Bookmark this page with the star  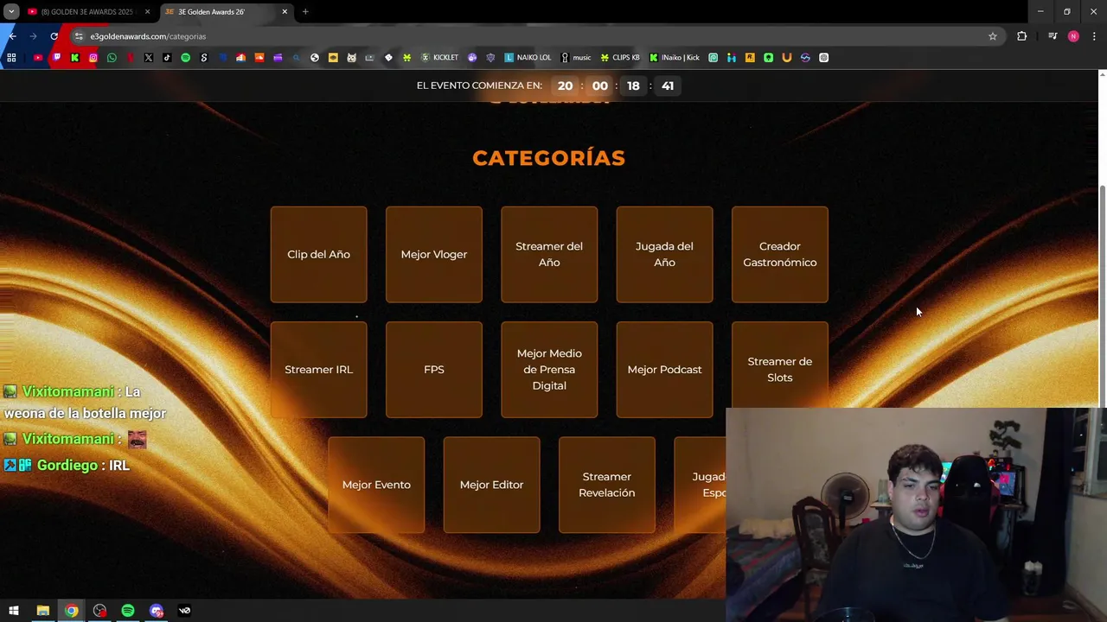[x=993, y=36]
